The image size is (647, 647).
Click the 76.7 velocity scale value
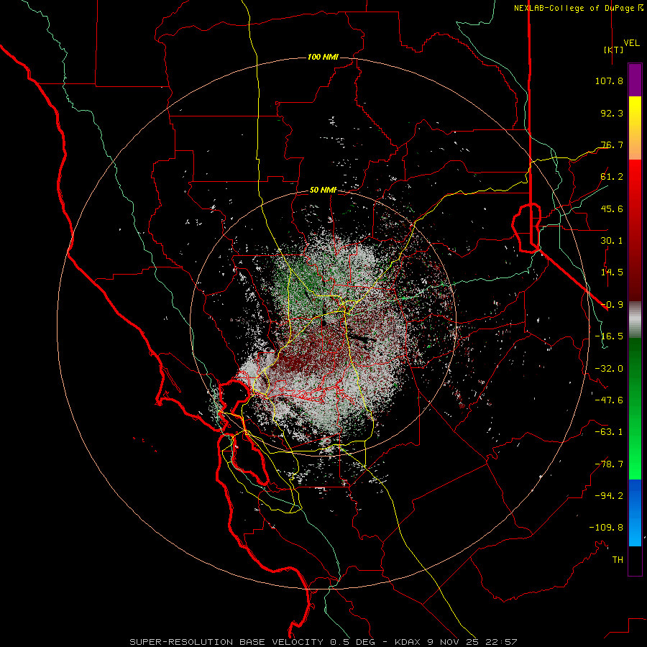click(x=612, y=144)
